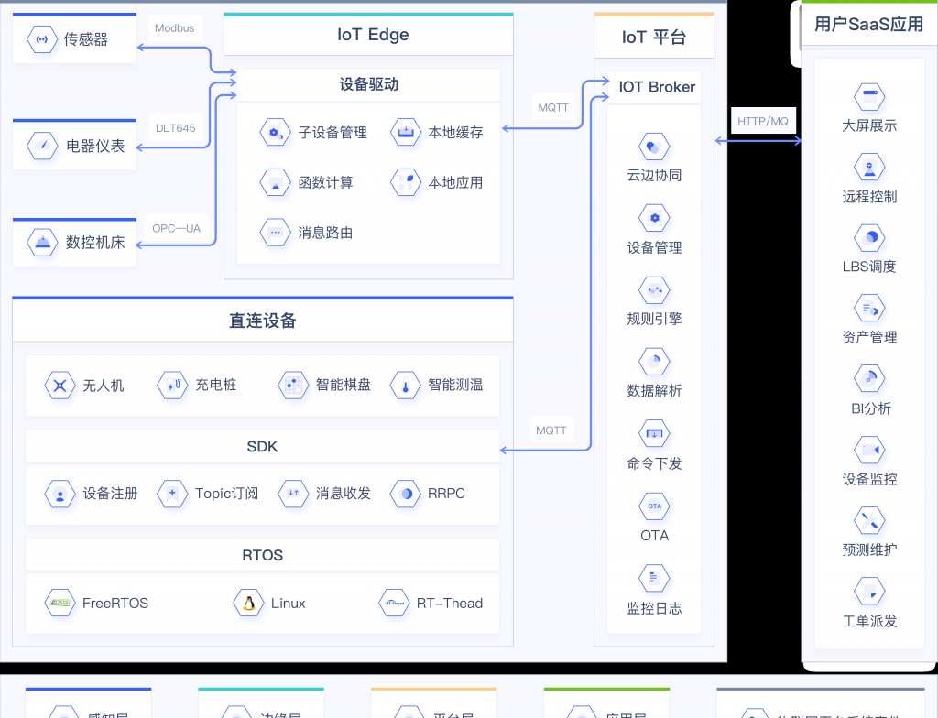The image size is (938, 718).
Task: Click the 电器仪表 meter icon
Action: [42, 146]
